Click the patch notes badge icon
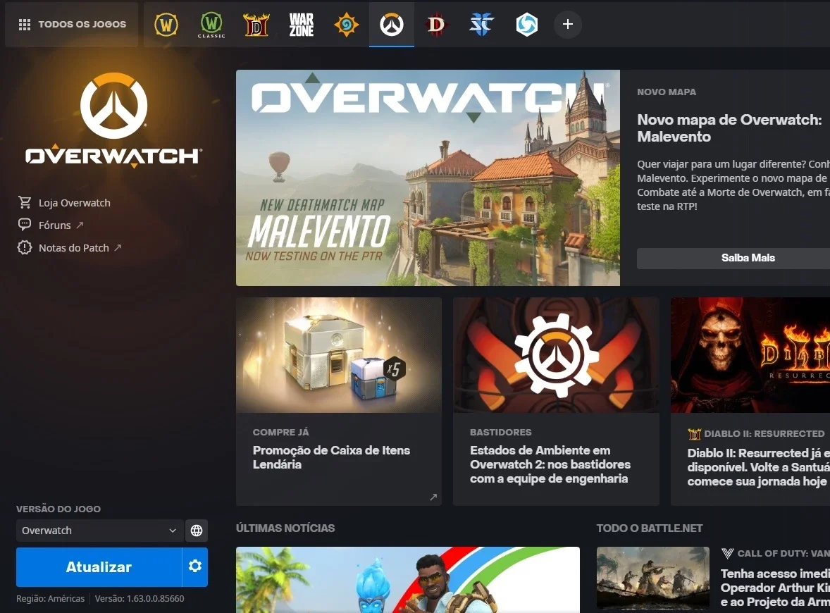Screen dimensions: 830x613 coord(25,247)
